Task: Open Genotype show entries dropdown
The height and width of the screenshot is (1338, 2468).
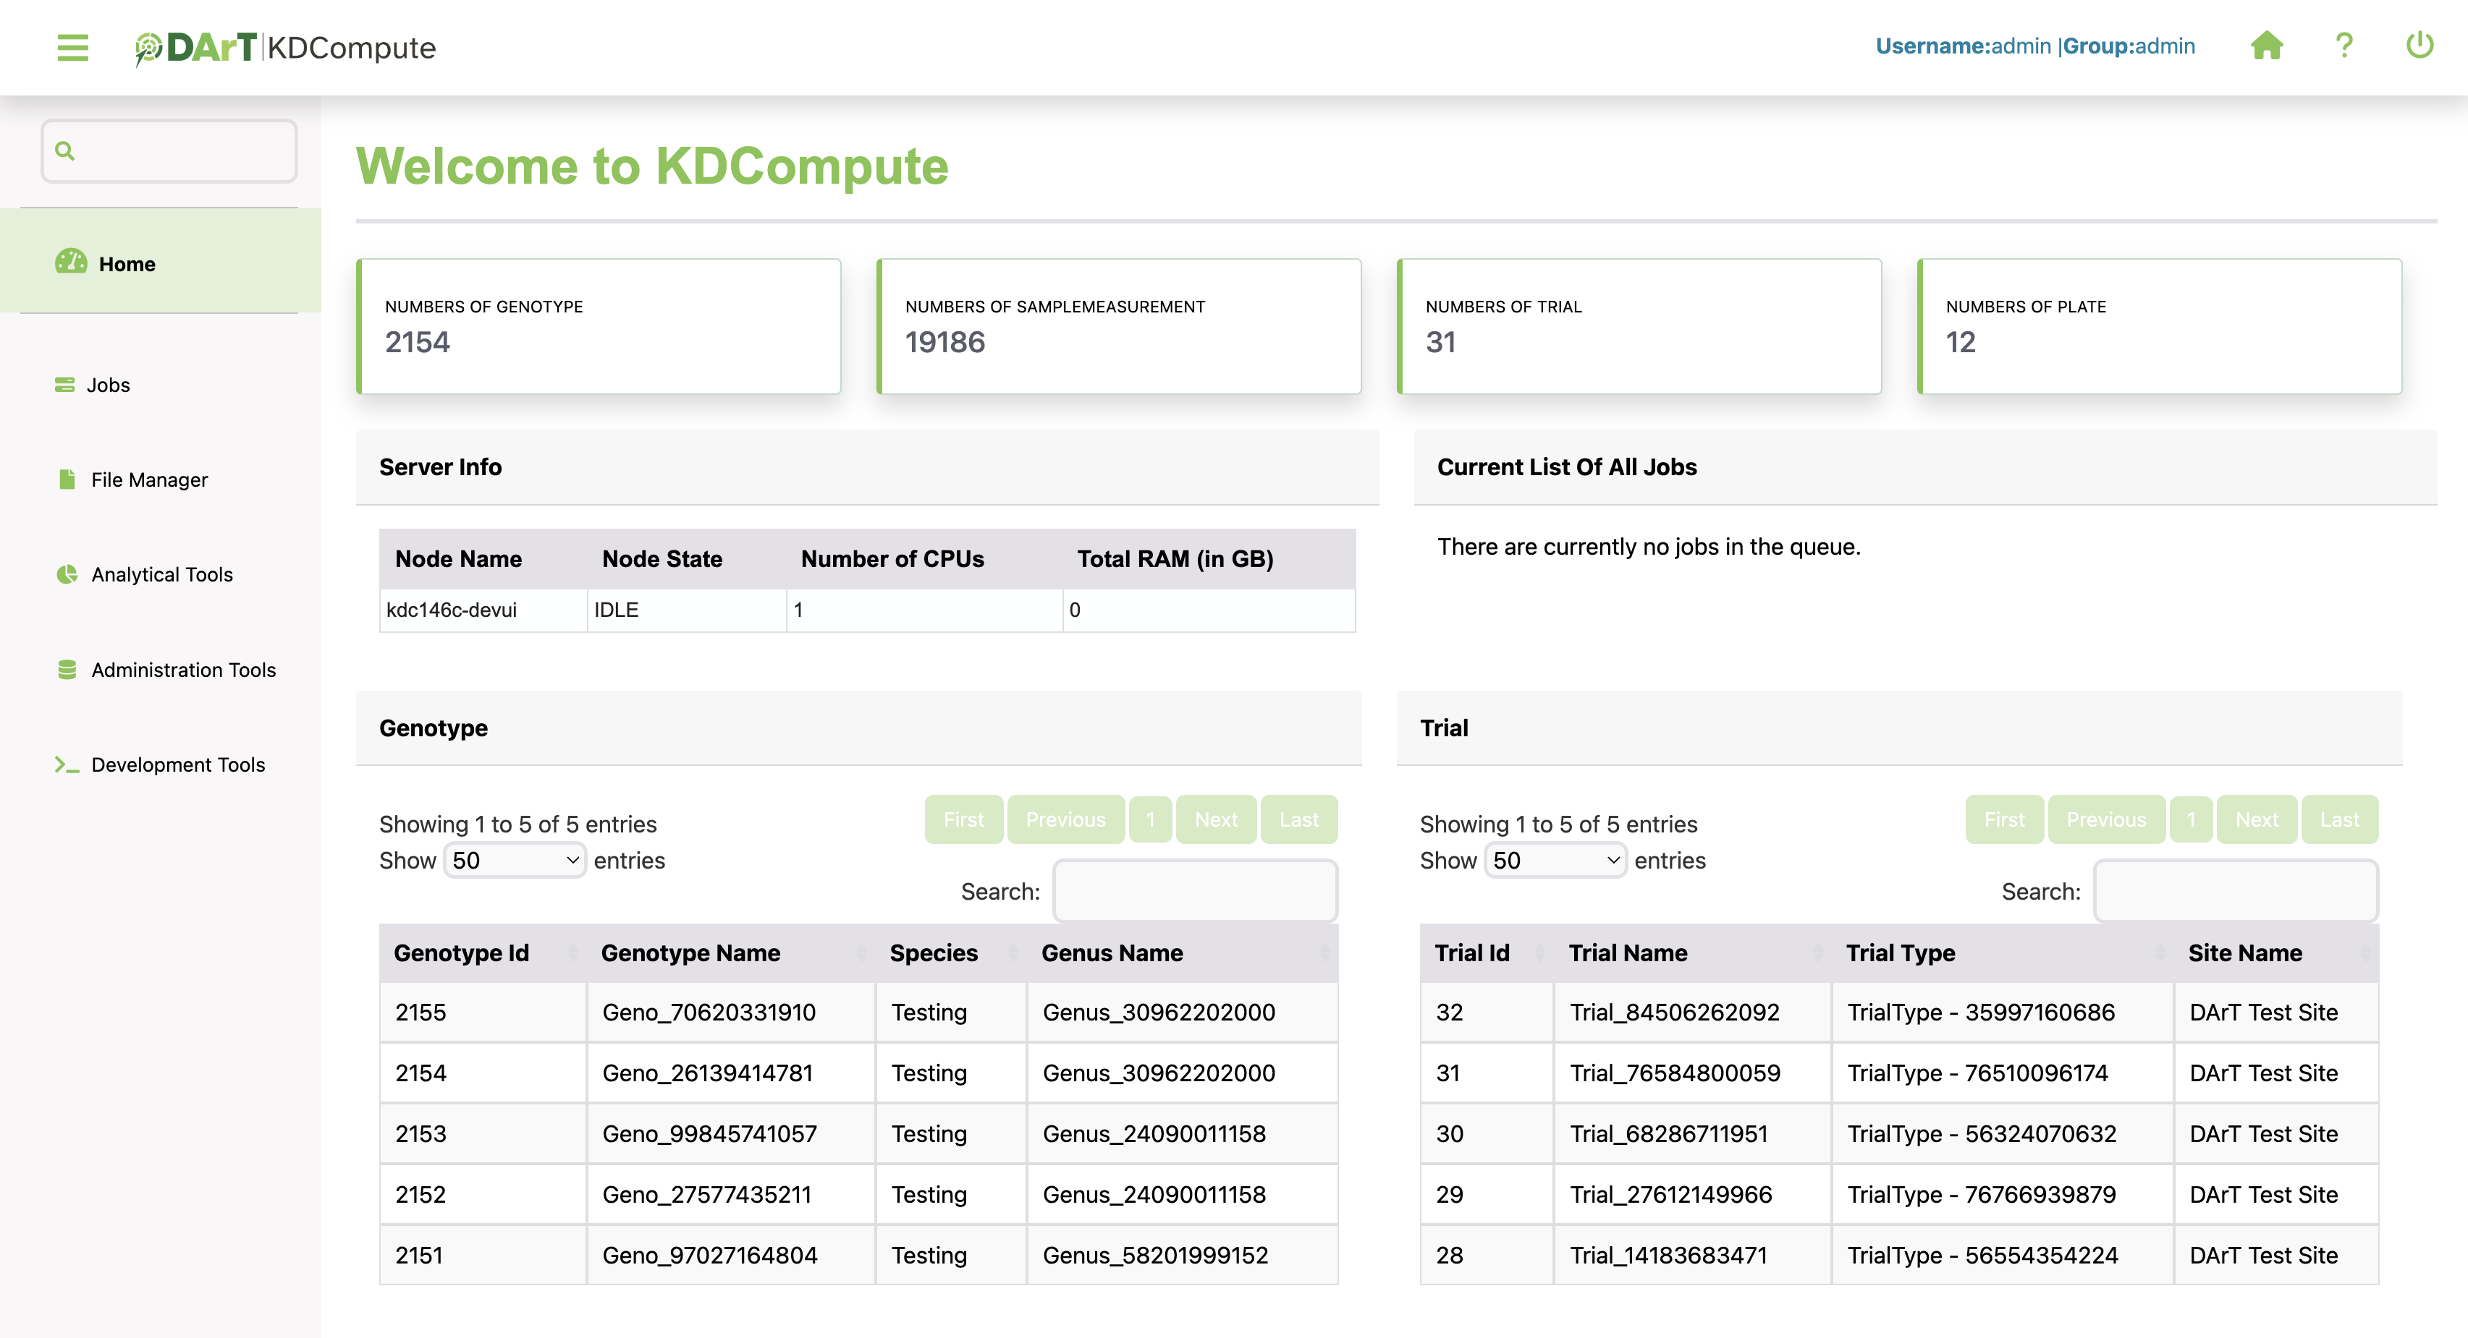Action: coord(515,861)
